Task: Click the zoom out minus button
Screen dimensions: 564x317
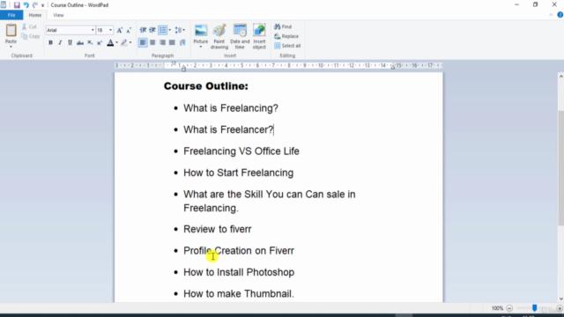Action: (509, 308)
